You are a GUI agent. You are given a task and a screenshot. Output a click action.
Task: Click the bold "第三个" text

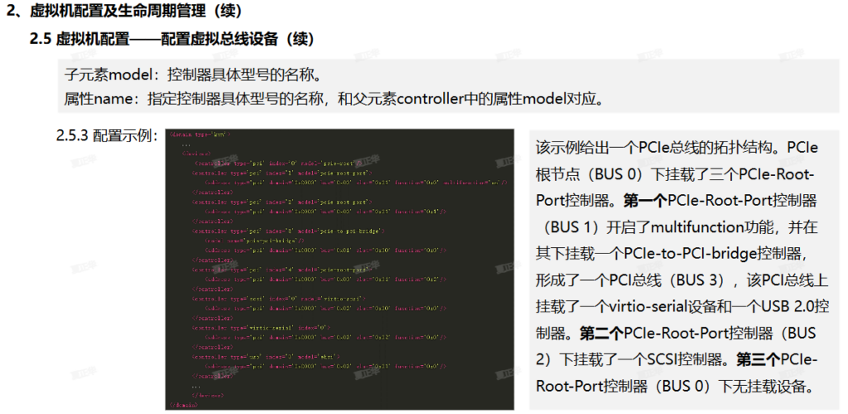tap(757, 359)
